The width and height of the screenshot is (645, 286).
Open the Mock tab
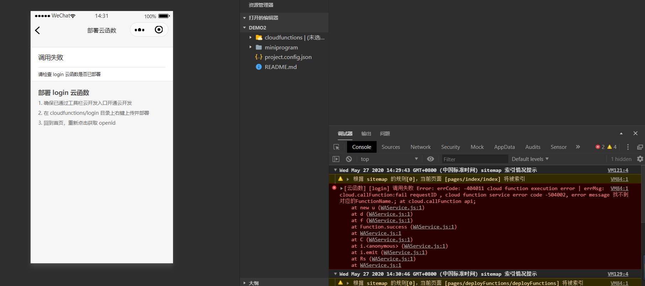(477, 147)
